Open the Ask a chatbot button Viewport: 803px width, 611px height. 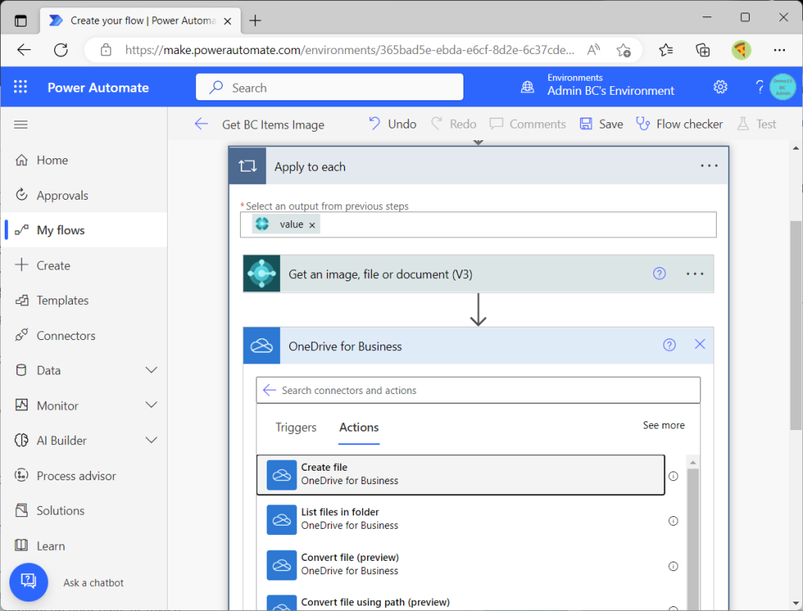pyautogui.click(x=29, y=582)
